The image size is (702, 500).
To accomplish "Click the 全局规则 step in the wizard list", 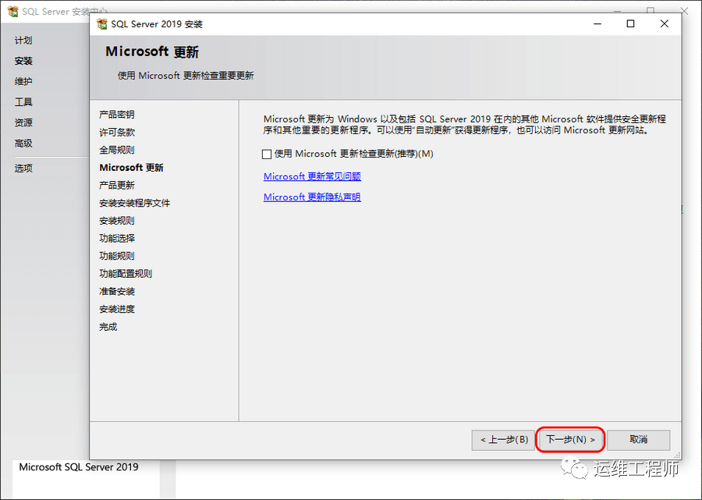I will 117,150.
